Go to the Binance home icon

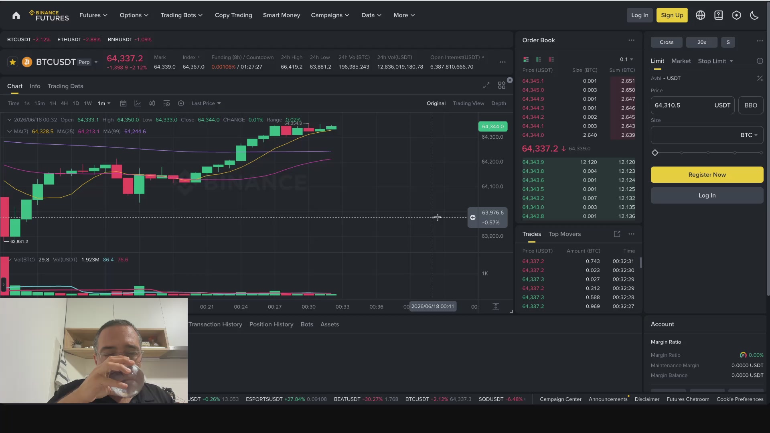click(16, 15)
